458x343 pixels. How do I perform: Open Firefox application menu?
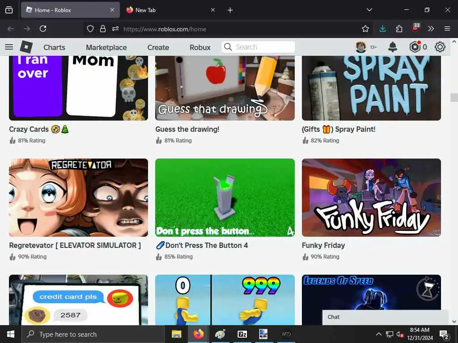click(447, 29)
